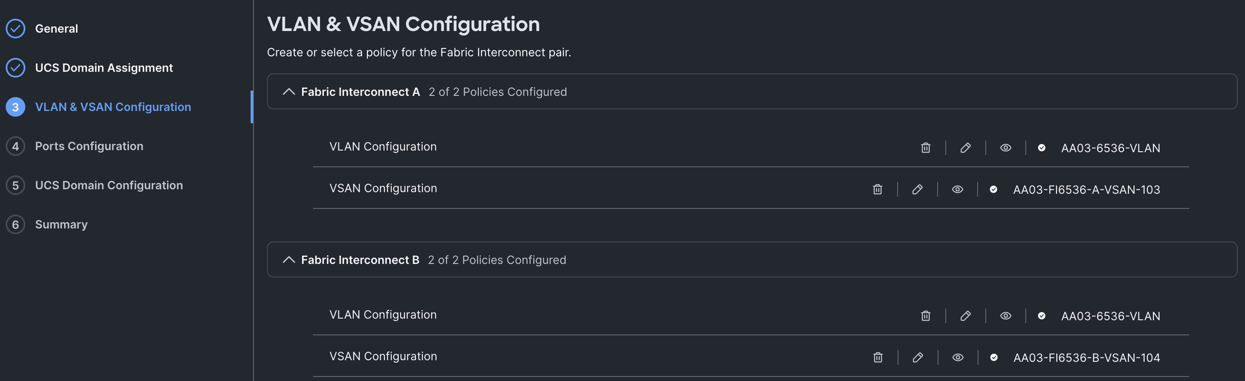1245x381 pixels.
Task: Edit the VSAN Configuration for Fabric Interconnect B
Action: tap(917, 357)
